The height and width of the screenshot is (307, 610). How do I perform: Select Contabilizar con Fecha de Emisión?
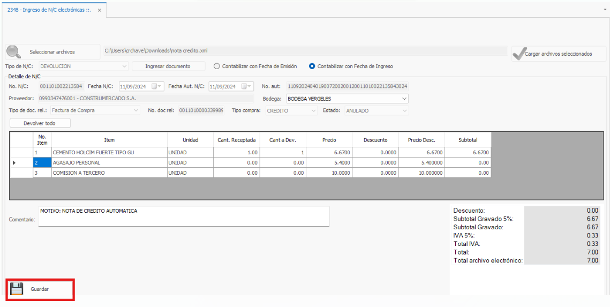217,66
